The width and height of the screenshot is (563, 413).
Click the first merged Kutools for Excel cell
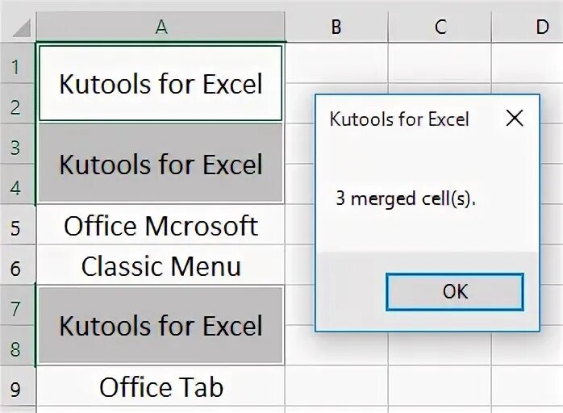(x=161, y=84)
